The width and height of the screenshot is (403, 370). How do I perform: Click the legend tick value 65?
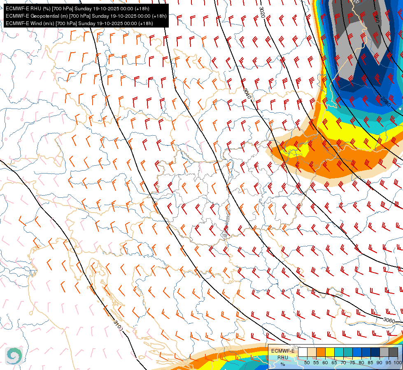pos(334,363)
